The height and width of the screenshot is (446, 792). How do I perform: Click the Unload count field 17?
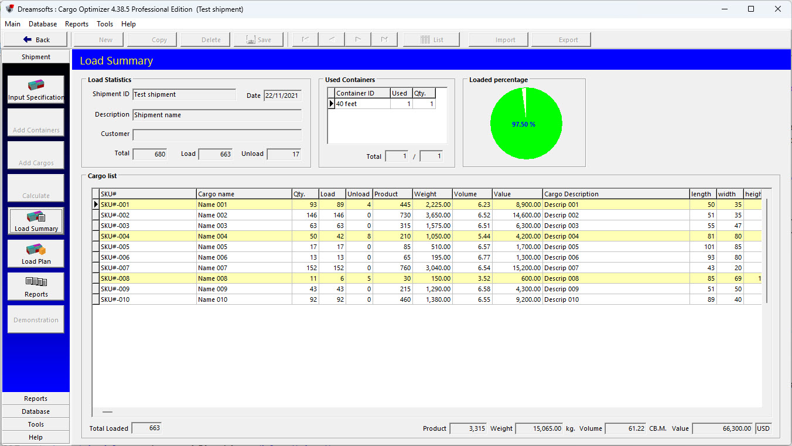pyautogui.click(x=284, y=155)
